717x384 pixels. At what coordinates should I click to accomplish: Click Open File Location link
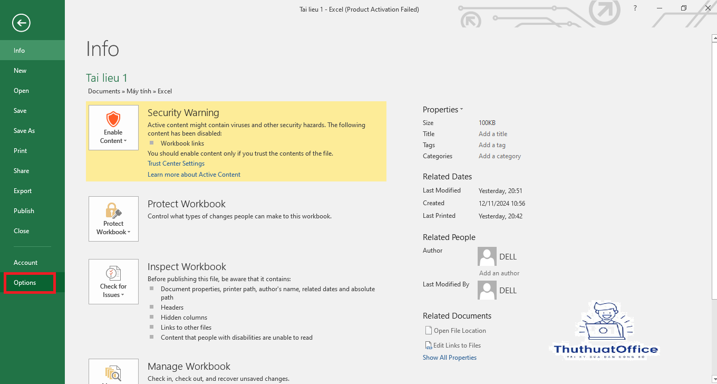[x=460, y=331]
